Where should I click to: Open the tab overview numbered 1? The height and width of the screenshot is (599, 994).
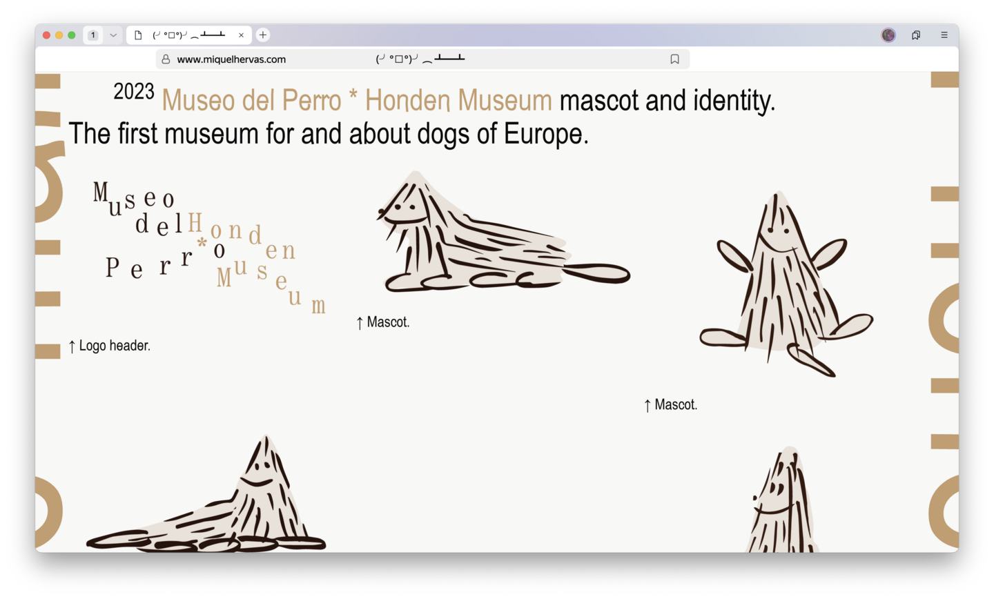click(93, 35)
